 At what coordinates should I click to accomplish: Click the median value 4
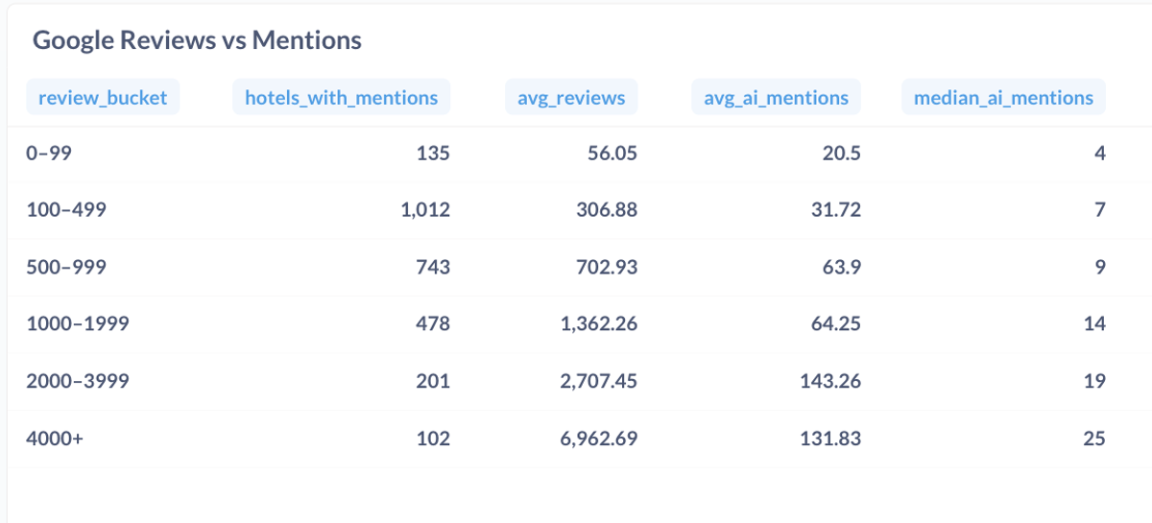point(1100,153)
